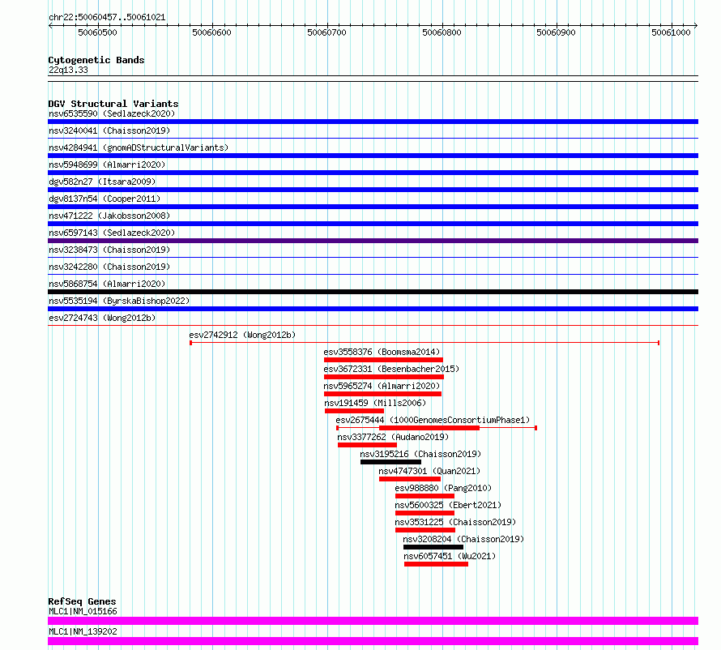Select nsv3531225 (Chaisson2019) label

455,522
